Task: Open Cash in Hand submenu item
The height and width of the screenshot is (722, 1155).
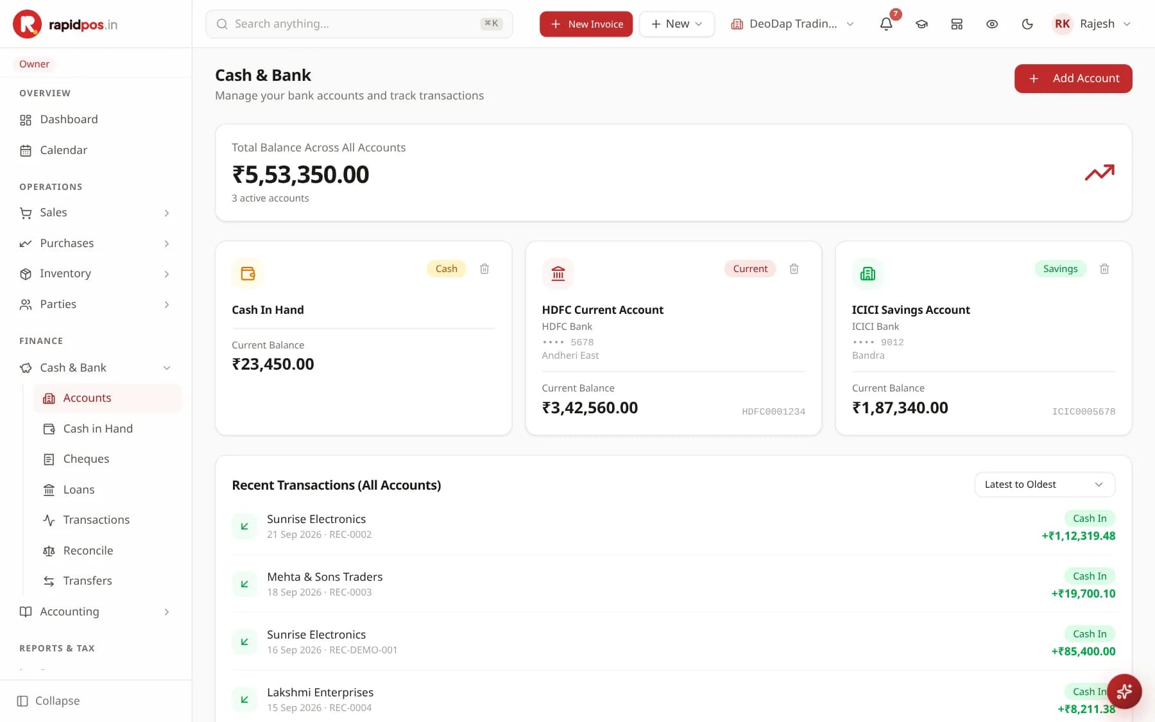Action: [x=108, y=429]
